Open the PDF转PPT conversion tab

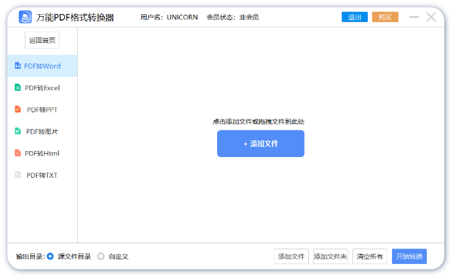(x=43, y=110)
